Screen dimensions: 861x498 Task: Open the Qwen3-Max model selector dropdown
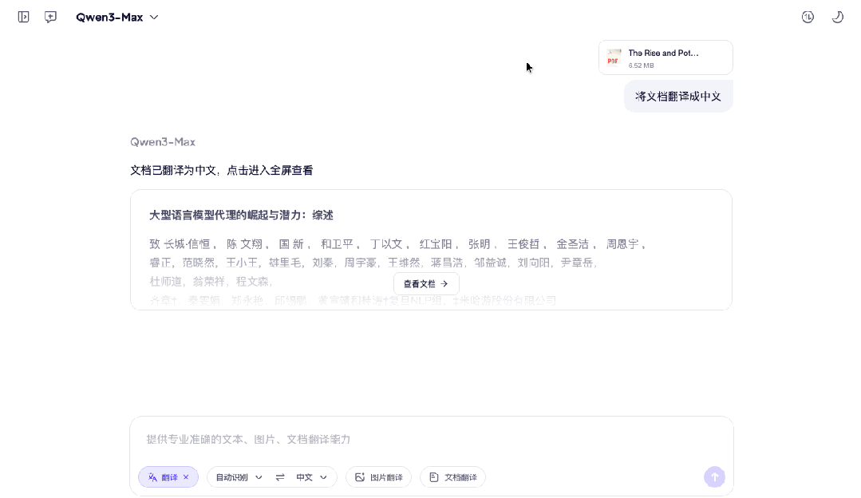117,17
